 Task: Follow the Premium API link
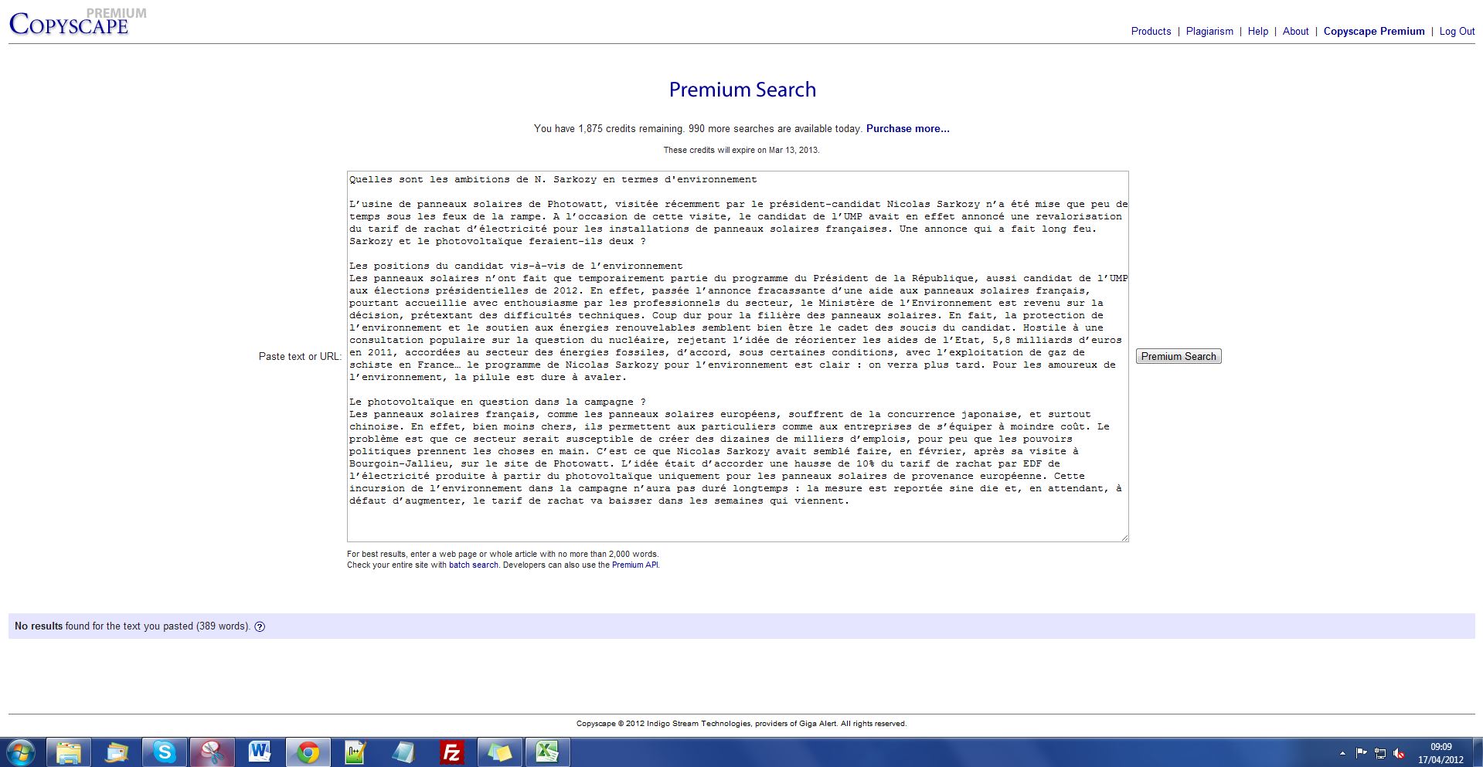[x=634, y=565]
